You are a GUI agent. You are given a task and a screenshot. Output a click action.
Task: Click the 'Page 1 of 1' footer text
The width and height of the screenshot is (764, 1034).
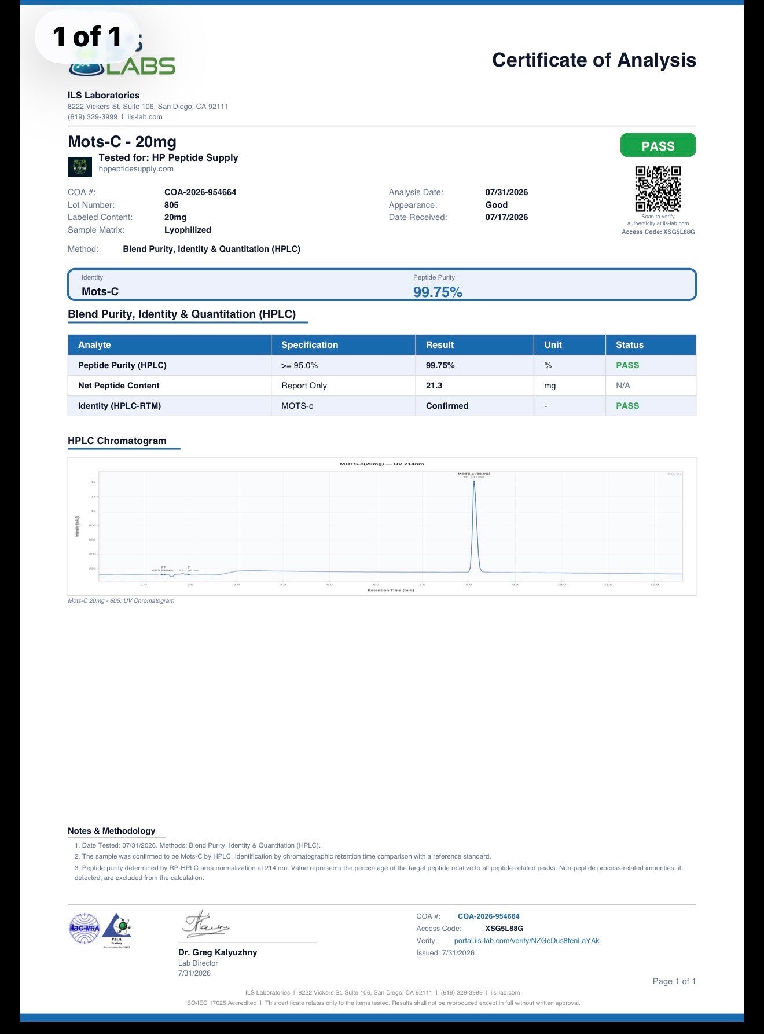click(674, 981)
